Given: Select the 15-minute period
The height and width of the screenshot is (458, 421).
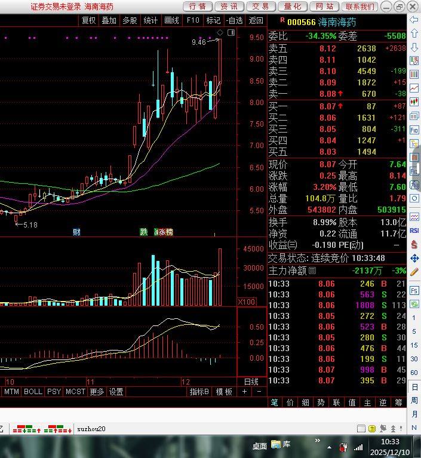Looking at the screenshot, I should pos(414,345).
